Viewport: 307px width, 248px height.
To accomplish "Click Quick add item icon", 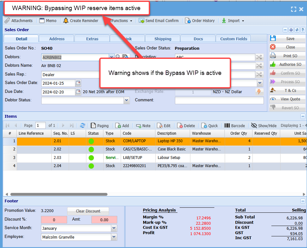I will point(204,126).
